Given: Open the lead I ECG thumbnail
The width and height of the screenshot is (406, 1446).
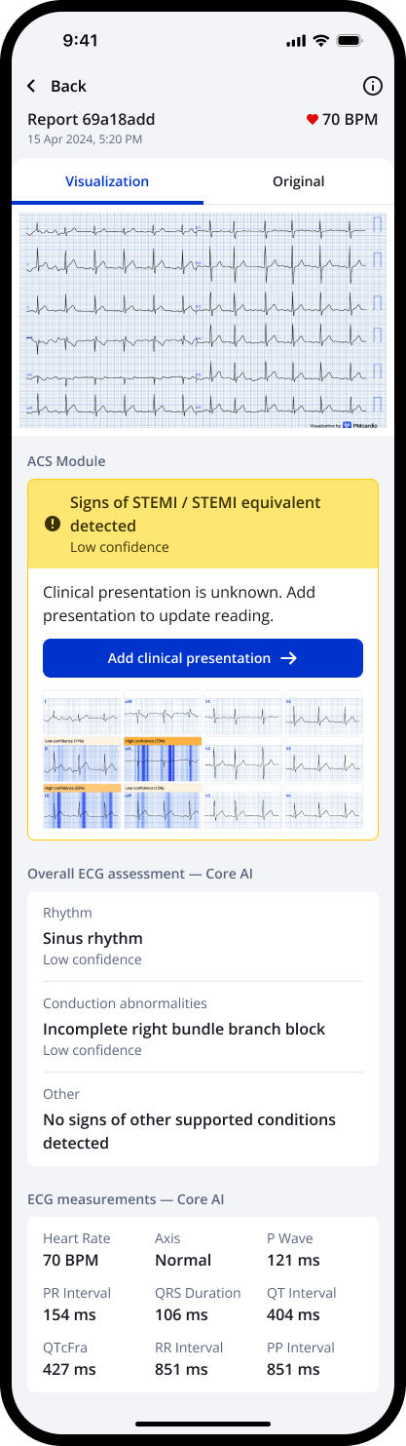Looking at the screenshot, I should pos(82,713).
